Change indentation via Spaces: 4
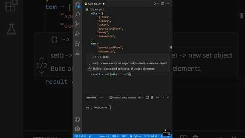The image size is (245, 138). [104, 136]
